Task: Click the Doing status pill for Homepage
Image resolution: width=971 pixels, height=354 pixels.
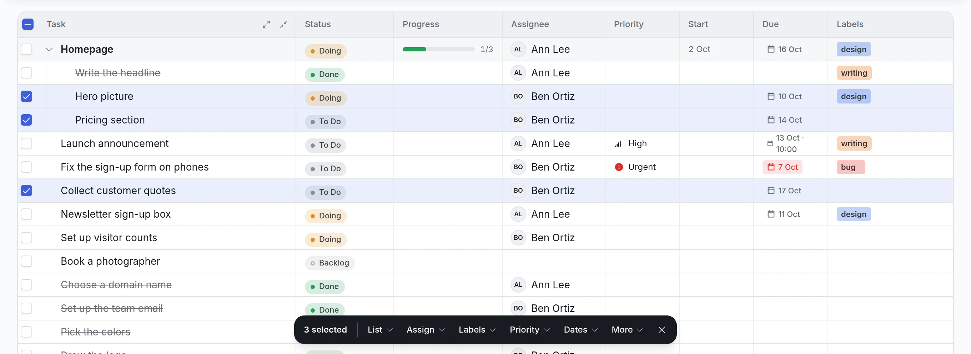Action: (x=326, y=51)
